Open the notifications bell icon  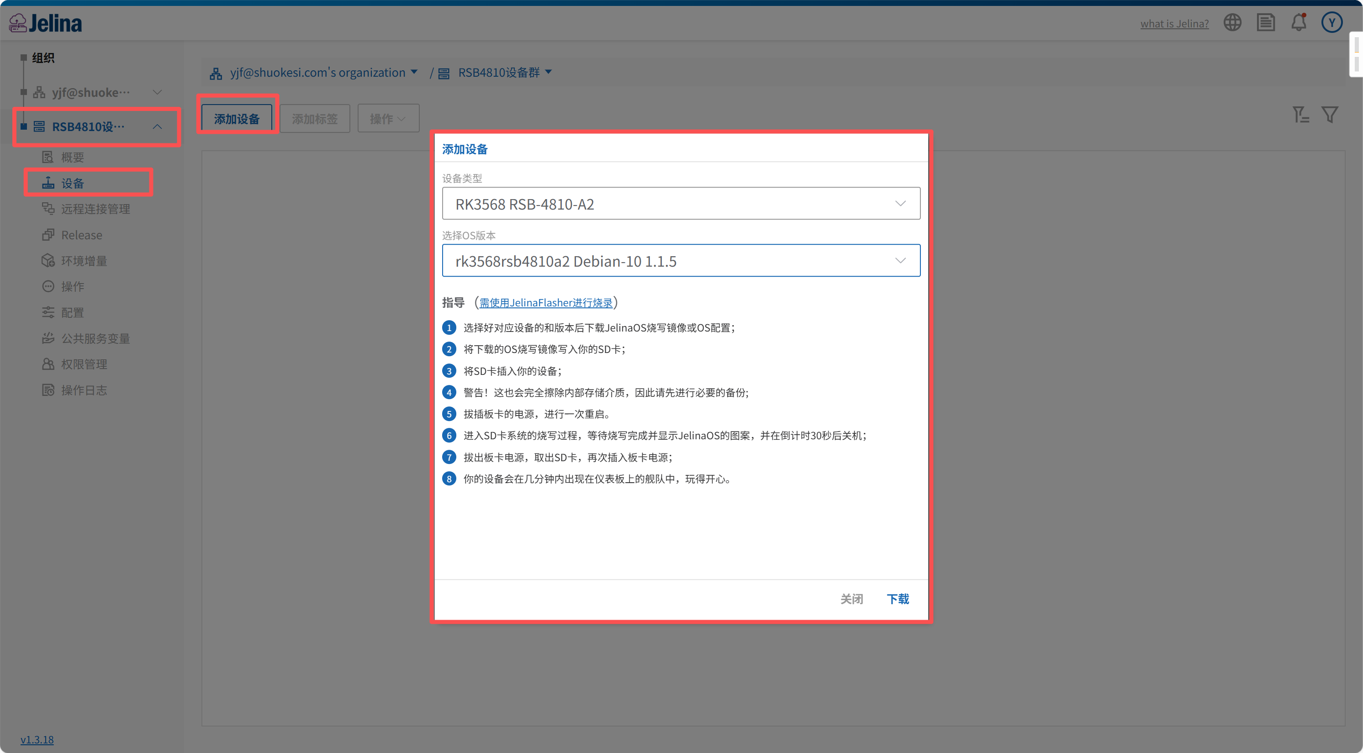point(1299,22)
